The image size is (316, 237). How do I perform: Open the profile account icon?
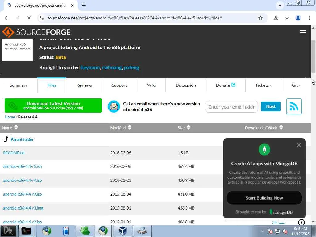pos(298,18)
